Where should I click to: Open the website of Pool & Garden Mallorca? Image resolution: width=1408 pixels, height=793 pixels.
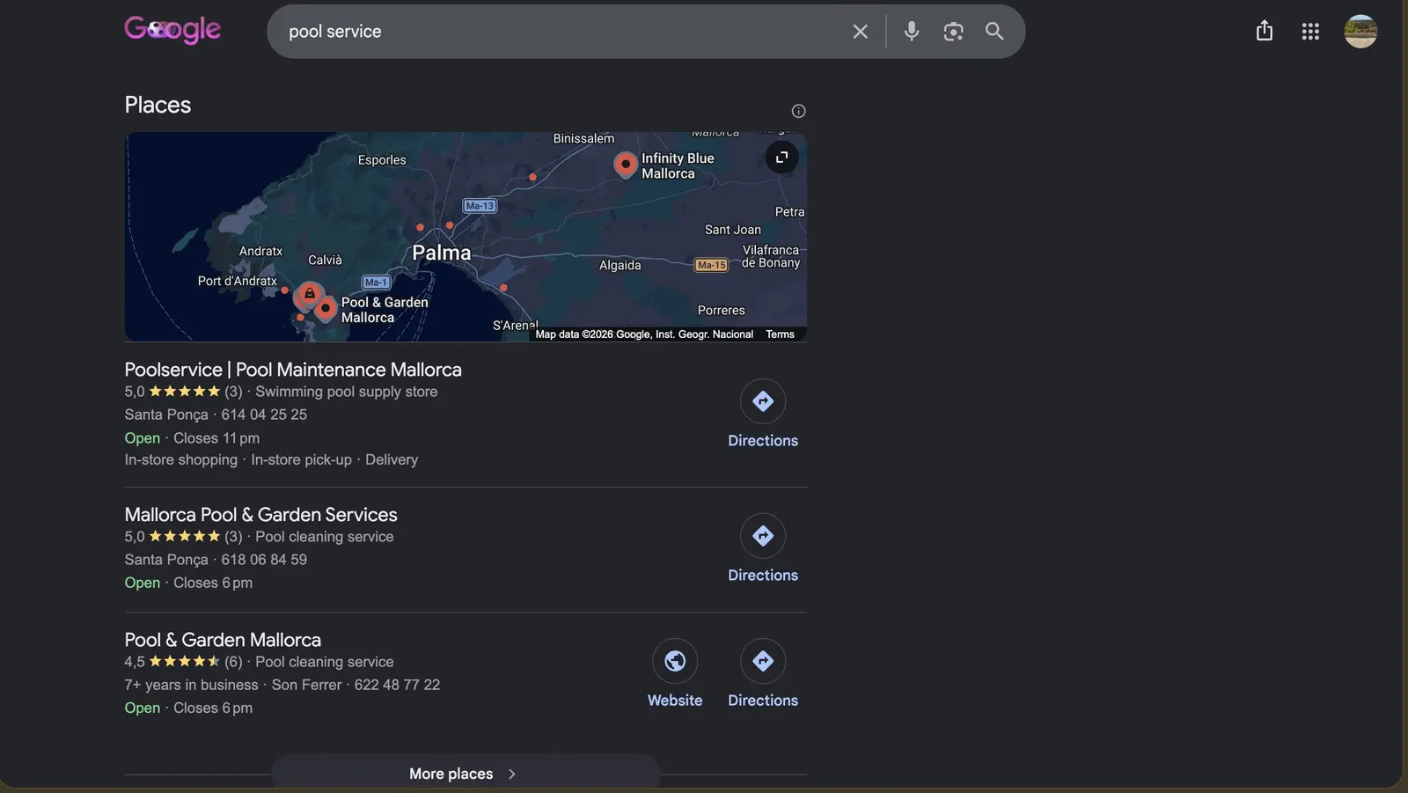(x=675, y=674)
